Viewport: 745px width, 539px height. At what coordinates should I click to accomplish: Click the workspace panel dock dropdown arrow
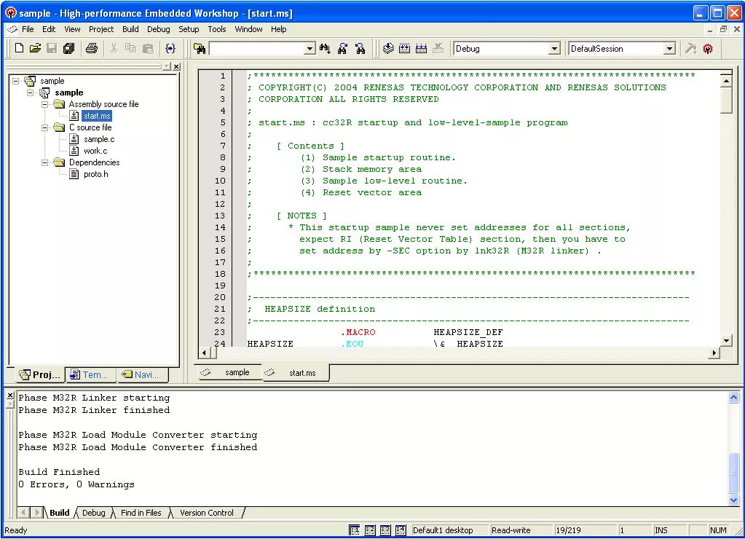pyautogui.click(x=167, y=66)
